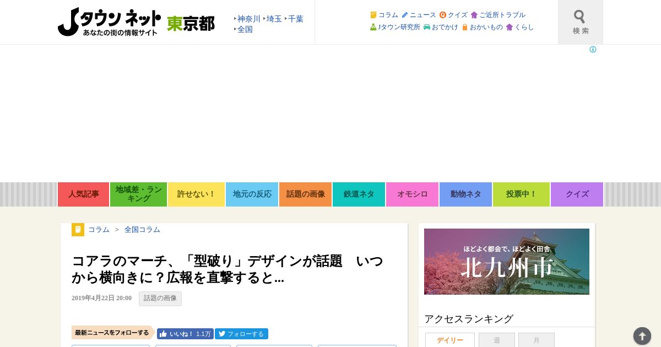Select the 動物ネタ category tab
This screenshot has width=661, height=347.
pyautogui.click(x=465, y=194)
